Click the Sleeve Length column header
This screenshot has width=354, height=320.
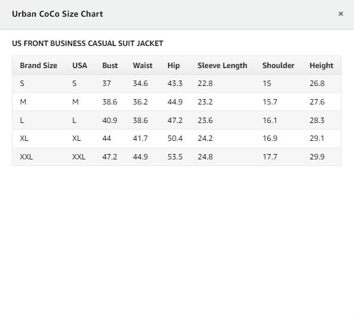pos(223,66)
